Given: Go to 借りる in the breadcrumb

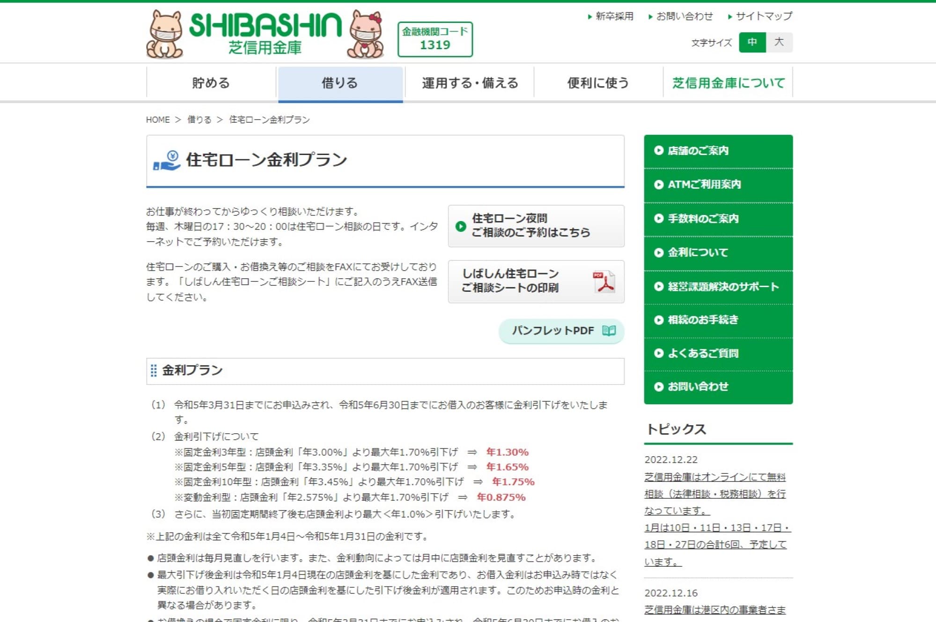Looking at the screenshot, I should click(x=199, y=120).
